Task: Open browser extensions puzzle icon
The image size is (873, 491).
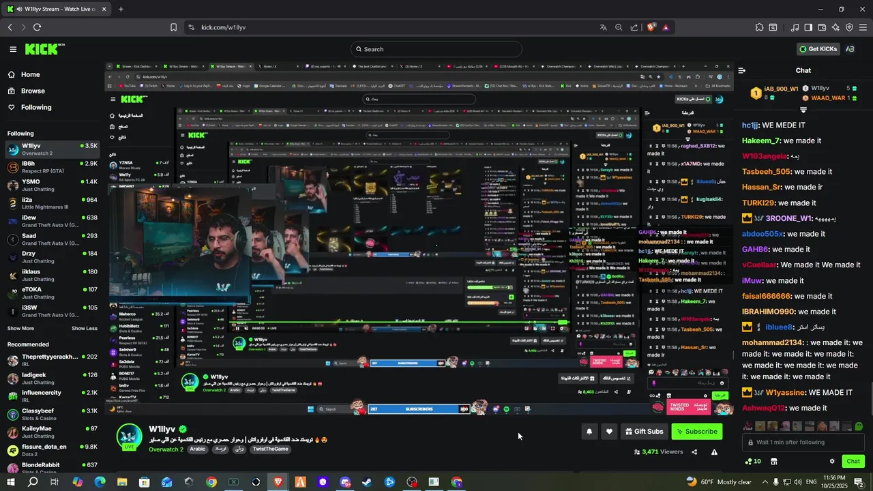Action: coord(759,27)
